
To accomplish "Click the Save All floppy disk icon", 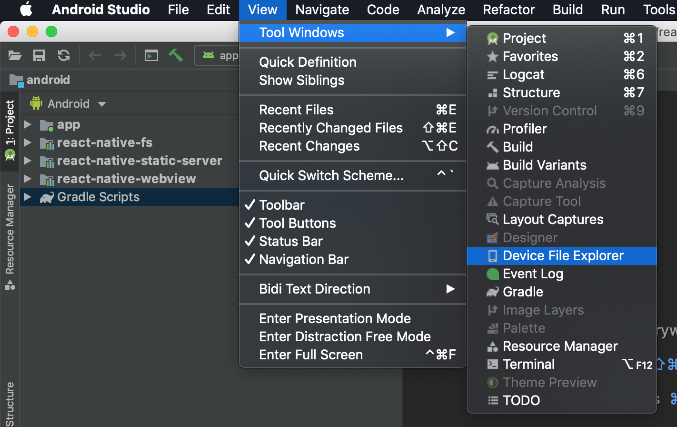I will pos(39,56).
